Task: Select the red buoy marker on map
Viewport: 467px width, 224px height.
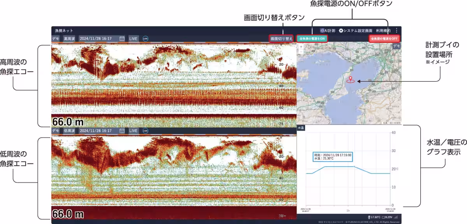Action: click(x=351, y=79)
